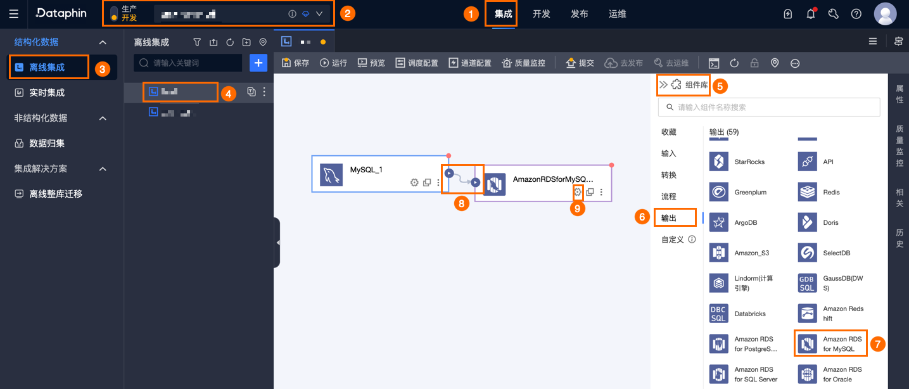Image resolution: width=909 pixels, height=389 pixels.
Task: Choose the Amazon RDS for MySQL component
Action: tap(829, 344)
